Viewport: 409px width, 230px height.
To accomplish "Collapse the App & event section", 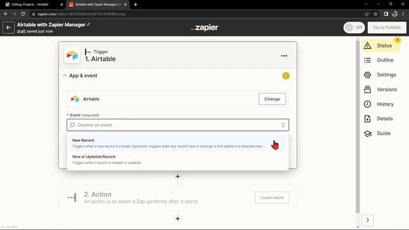I will 65,75.
